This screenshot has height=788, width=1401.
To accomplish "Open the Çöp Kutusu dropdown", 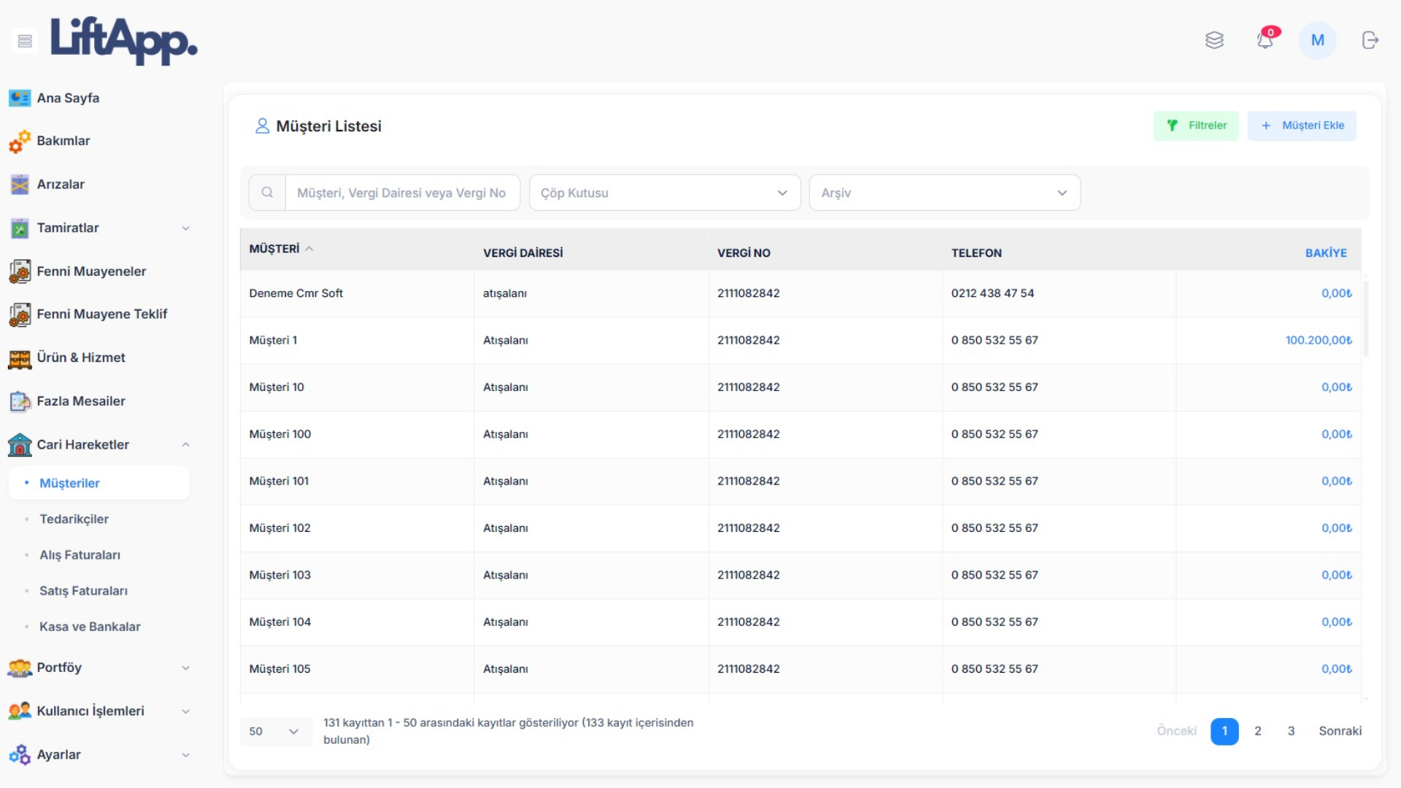I will coord(664,193).
